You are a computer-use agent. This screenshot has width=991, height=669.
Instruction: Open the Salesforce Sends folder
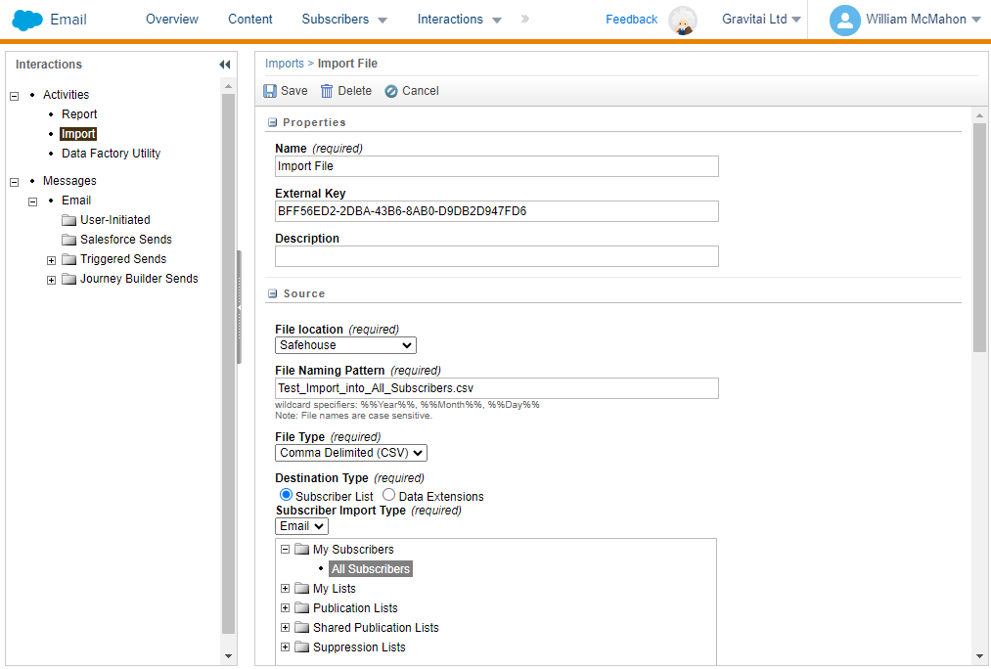pyautogui.click(x=125, y=240)
